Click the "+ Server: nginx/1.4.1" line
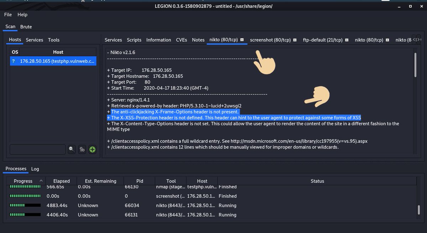The image size is (427, 233). [128, 100]
